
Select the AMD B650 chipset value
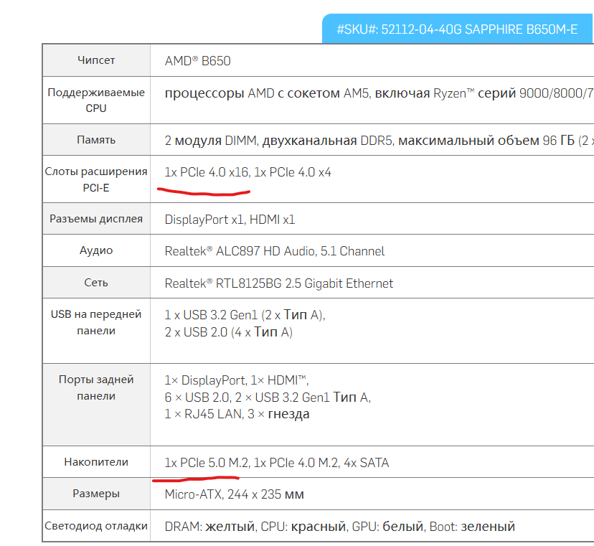pos(198,61)
